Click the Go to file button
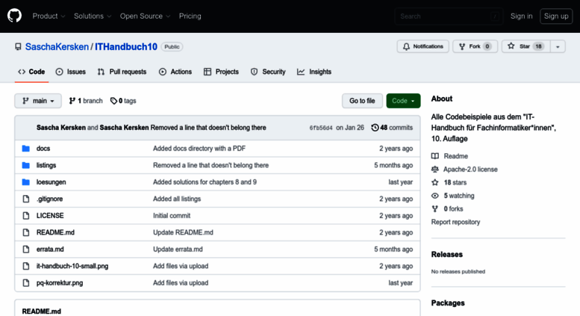580x316 pixels. 362,101
